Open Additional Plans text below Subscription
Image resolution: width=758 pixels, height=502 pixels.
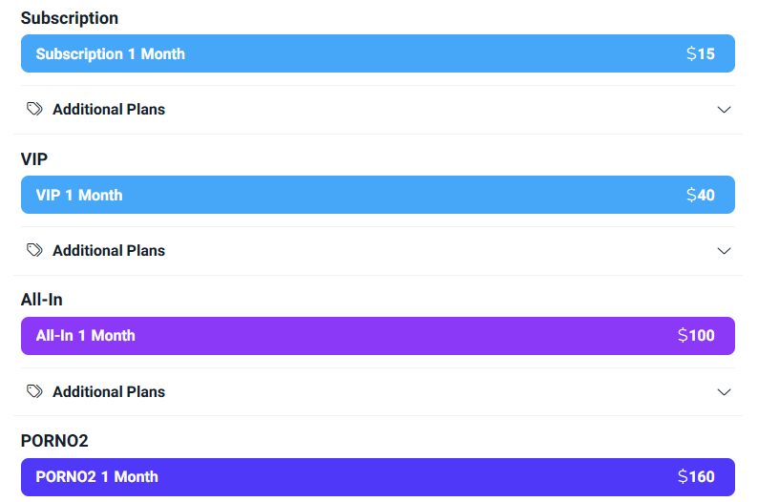pyautogui.click(x=109, y=109)
